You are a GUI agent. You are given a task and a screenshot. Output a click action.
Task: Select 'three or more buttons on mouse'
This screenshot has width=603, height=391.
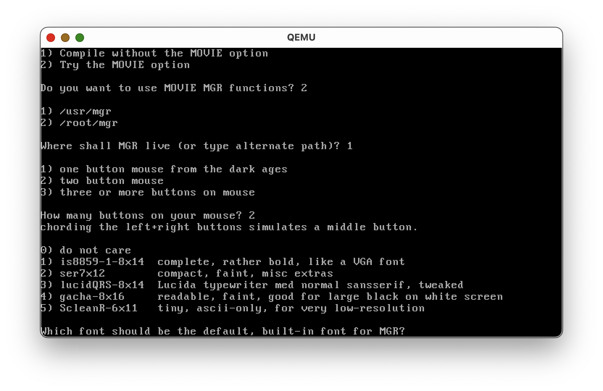(x=147, y=192)
